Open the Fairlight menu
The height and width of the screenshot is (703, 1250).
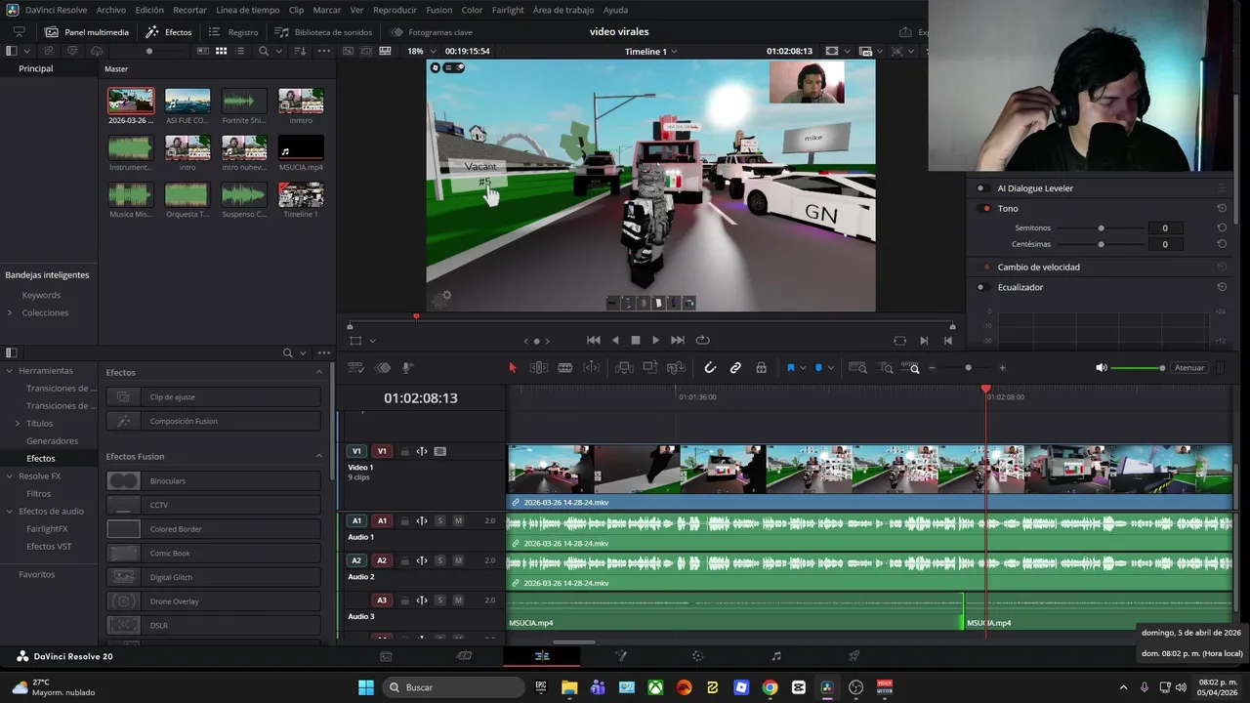click(508, 10)
